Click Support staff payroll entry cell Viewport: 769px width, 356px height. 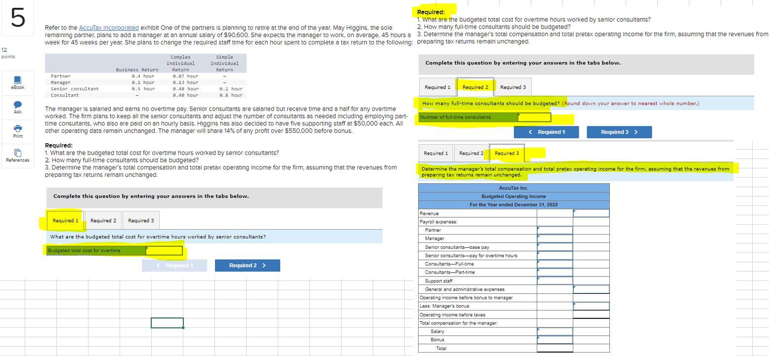point(554,280)
